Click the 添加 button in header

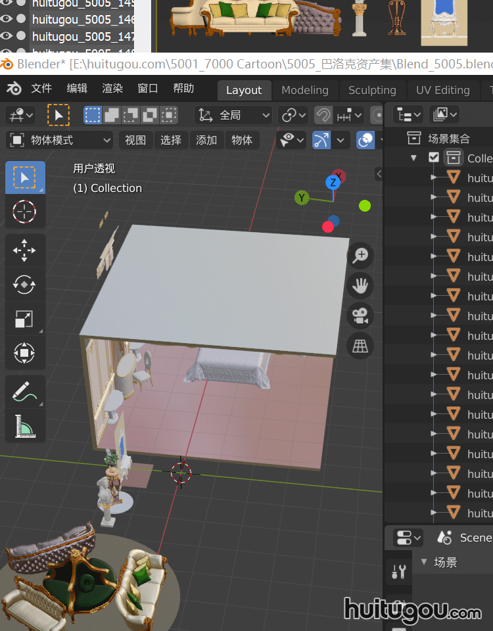coord(206,140)
